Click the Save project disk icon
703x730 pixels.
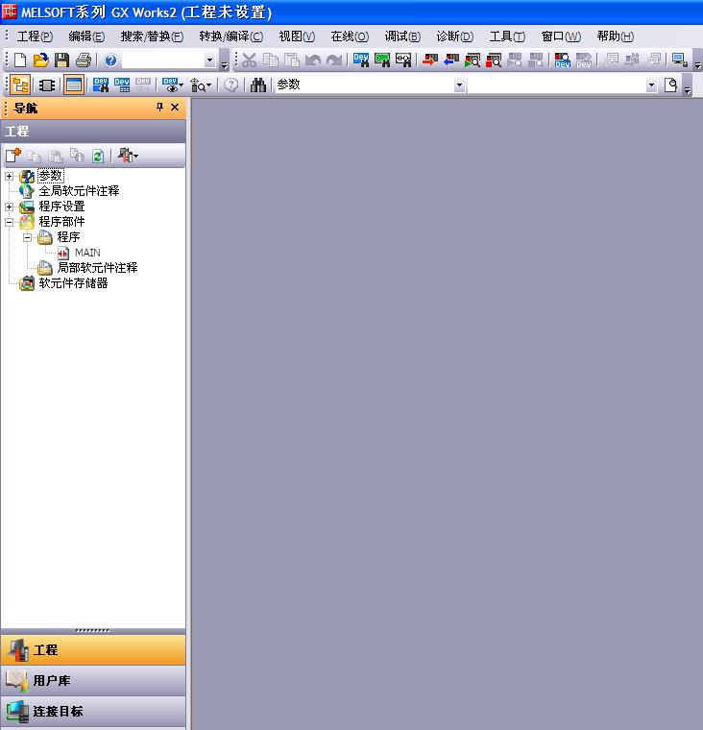61,60
